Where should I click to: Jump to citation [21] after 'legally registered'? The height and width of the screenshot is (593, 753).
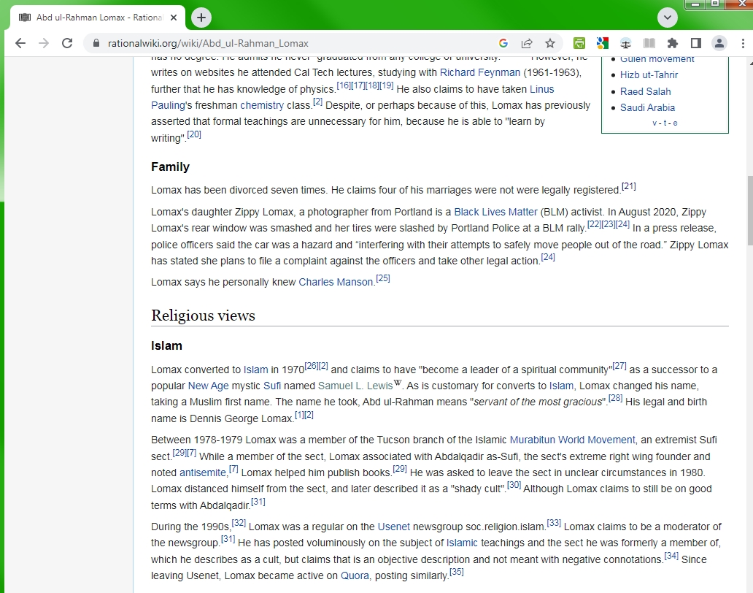tap(629, 186)
